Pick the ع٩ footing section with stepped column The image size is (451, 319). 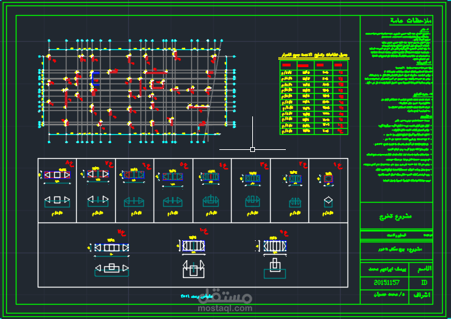point(275,268)
